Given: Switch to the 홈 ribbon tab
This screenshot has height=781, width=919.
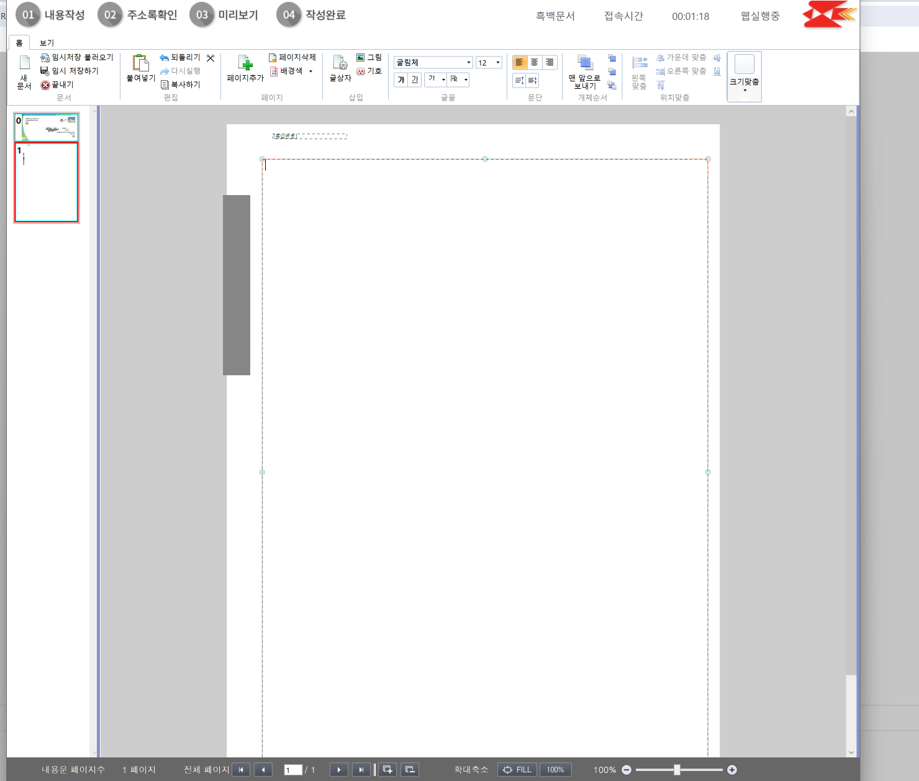Looking at the screenshot, I should click(x=19, y=43).
